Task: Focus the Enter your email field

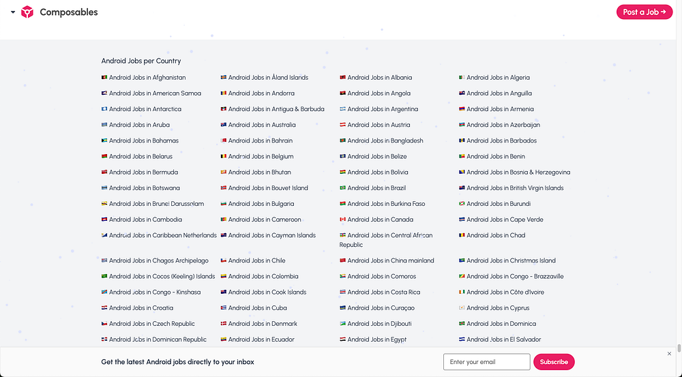Action: coord(487,362)
